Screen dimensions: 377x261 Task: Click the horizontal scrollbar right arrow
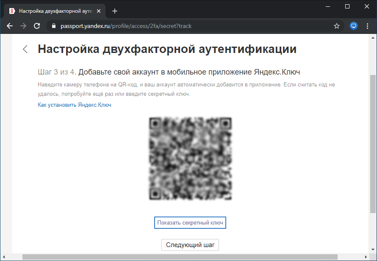[366, 257]
